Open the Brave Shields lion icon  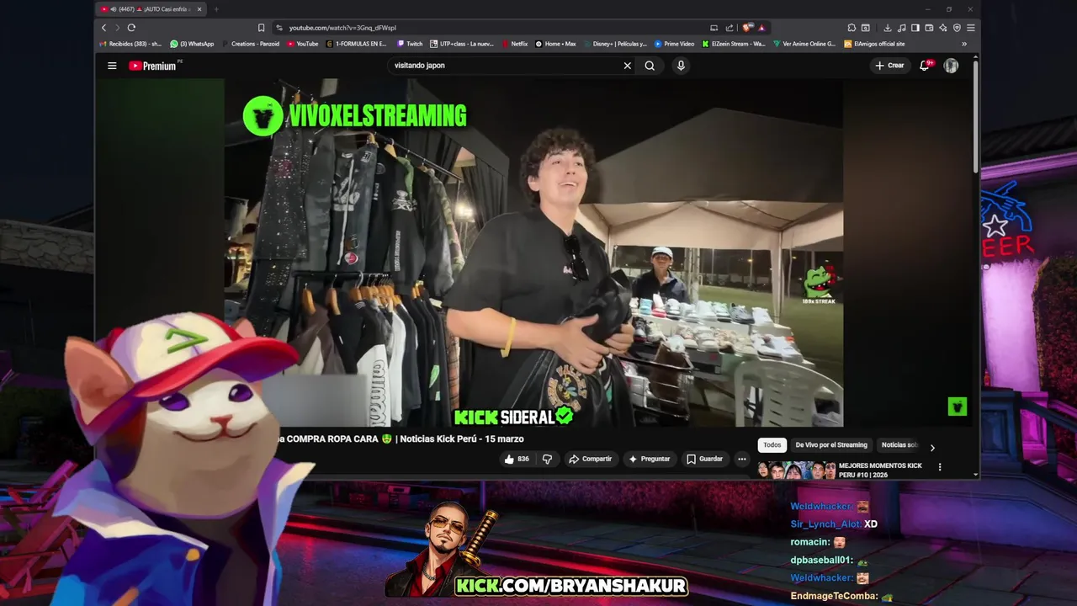[x=746, y=28]
